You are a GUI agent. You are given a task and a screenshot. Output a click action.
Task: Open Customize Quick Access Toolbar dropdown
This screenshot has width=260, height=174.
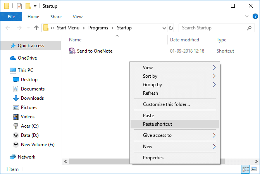point(35,7)
